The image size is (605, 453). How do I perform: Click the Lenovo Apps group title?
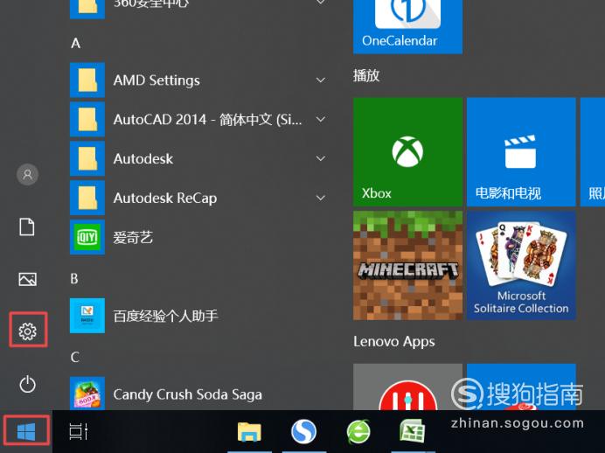394,341
